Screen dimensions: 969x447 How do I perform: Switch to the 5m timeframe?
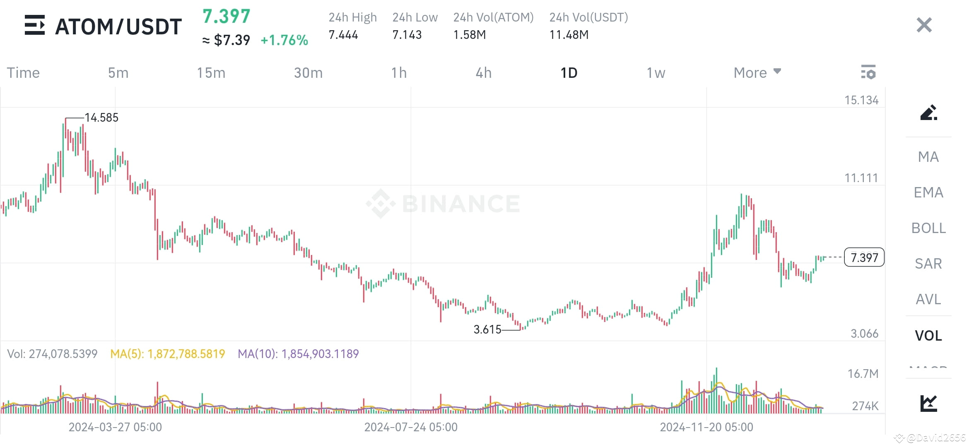[x=117, y=72]
